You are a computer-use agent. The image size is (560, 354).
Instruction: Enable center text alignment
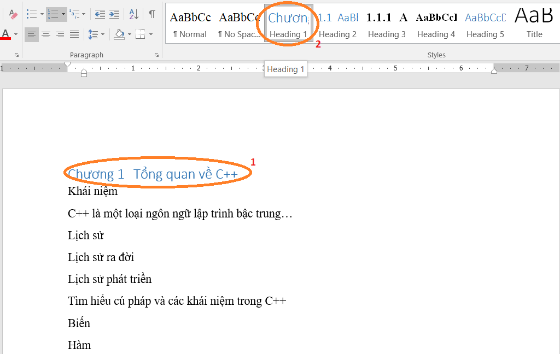(46, 34)
